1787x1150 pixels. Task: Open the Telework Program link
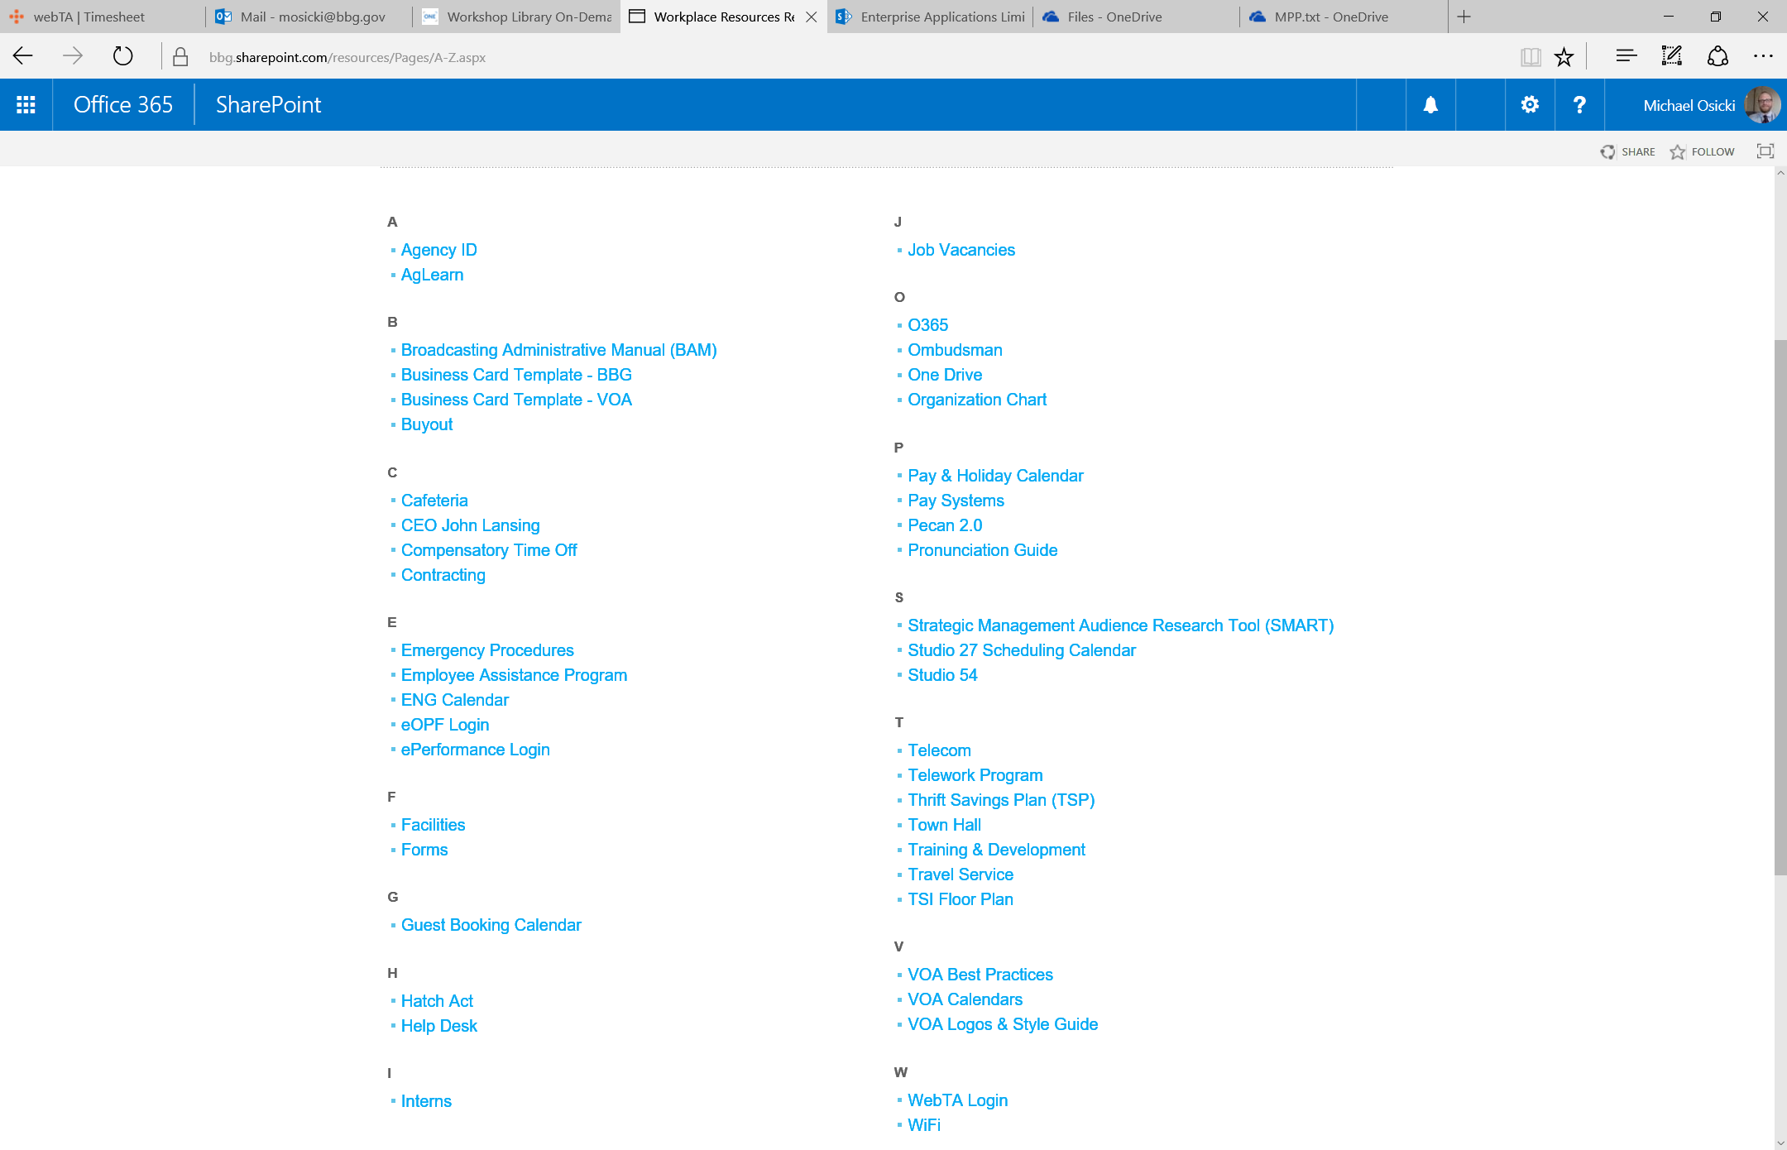pyautogui.click(x=975, y=775)
